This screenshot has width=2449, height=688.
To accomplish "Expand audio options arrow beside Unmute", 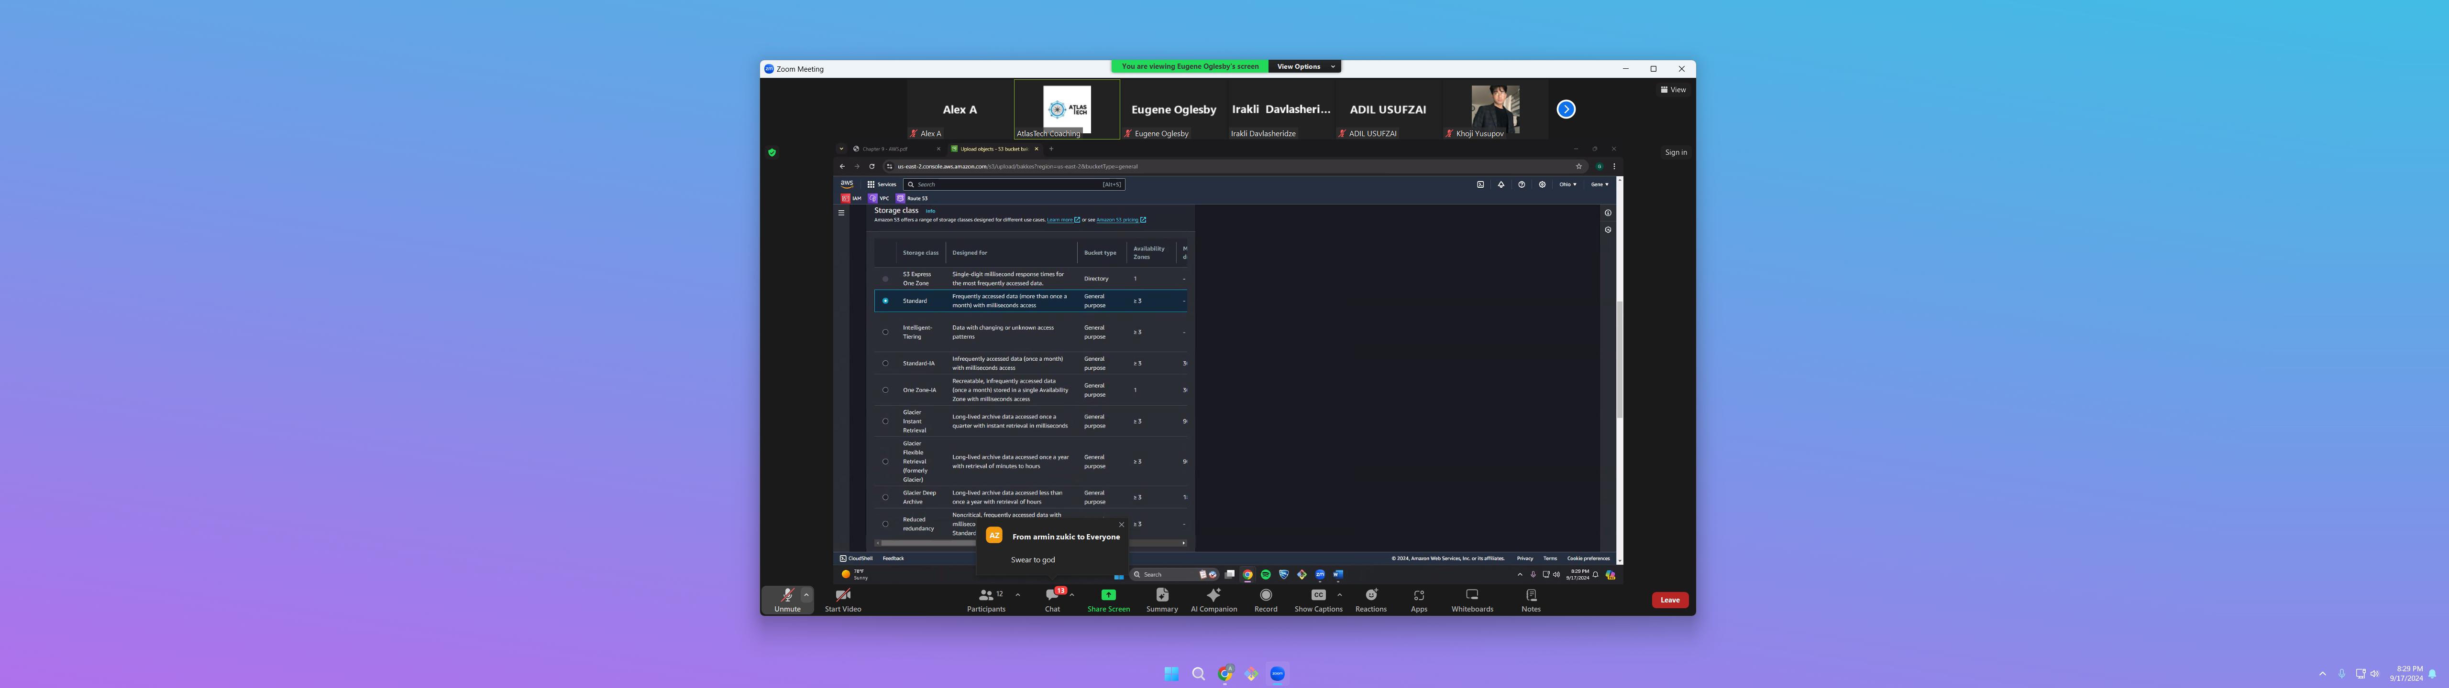I will point(806,595).
